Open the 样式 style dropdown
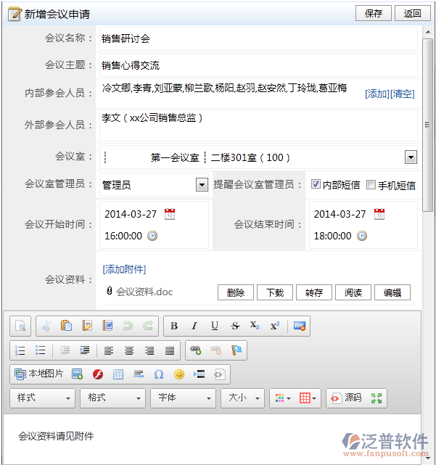The image size is (436, 465). [43, 398]
